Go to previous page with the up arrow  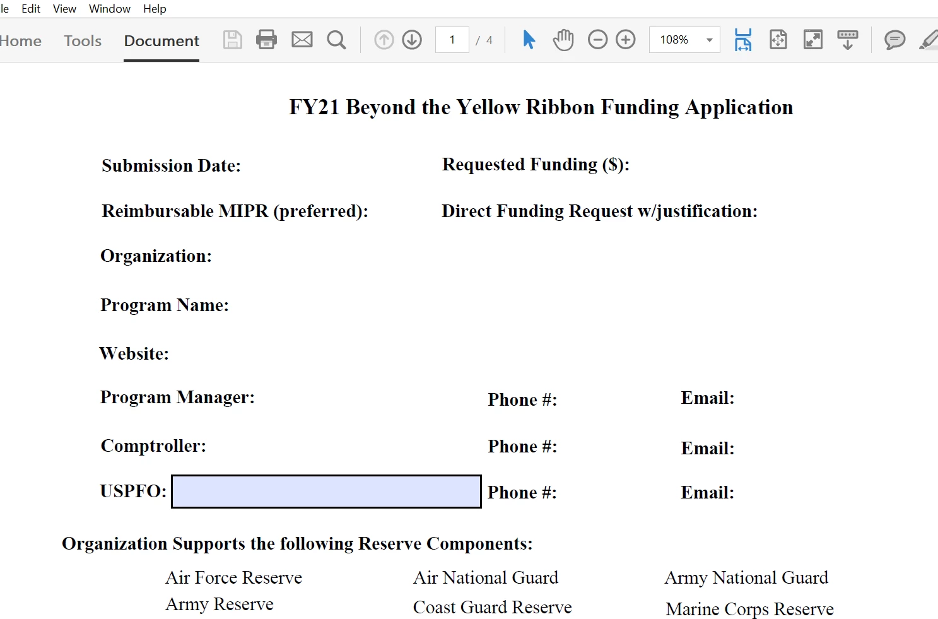coord(384,40)
